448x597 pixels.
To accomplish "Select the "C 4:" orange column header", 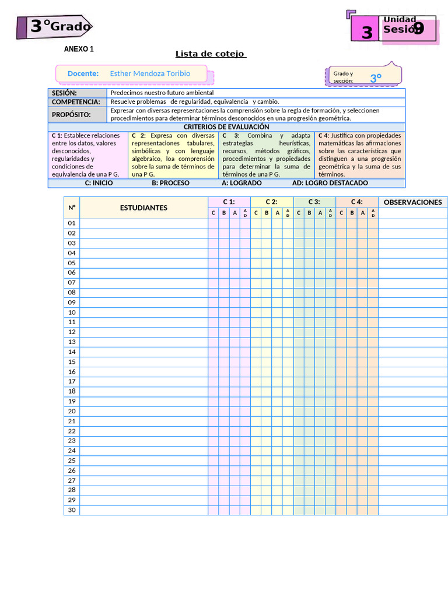I will pos(357,202).
